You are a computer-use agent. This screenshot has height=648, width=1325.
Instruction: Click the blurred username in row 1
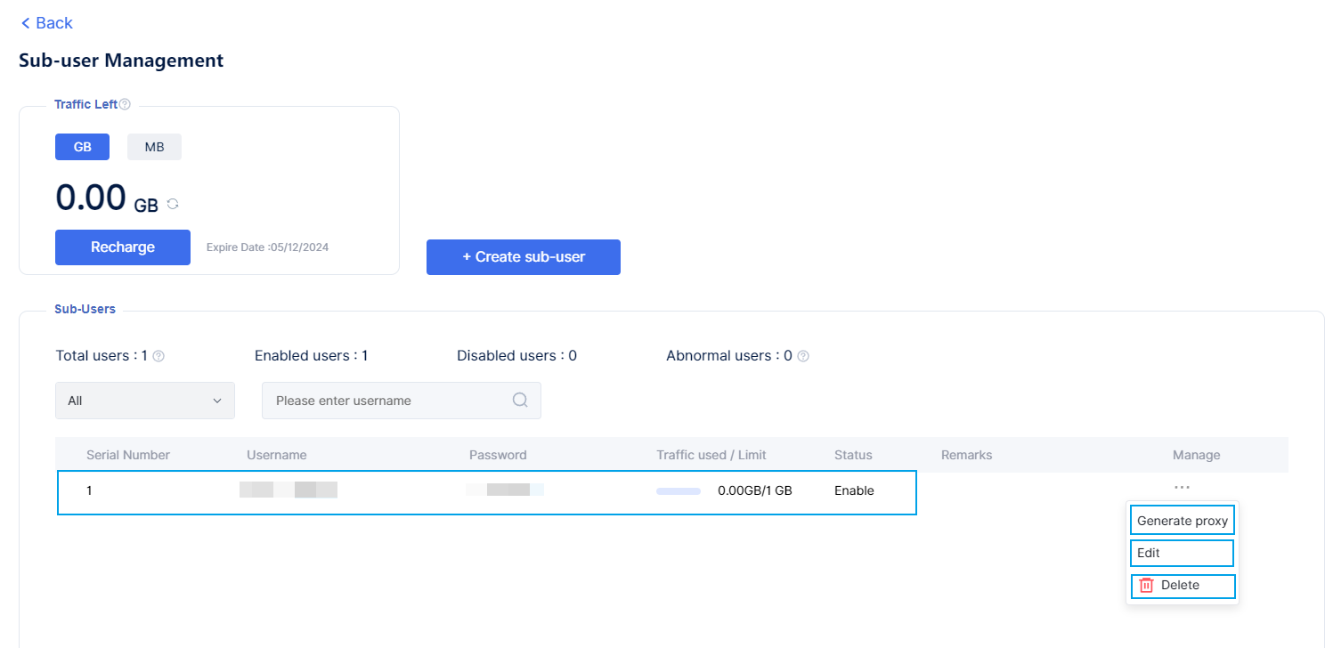289,490
